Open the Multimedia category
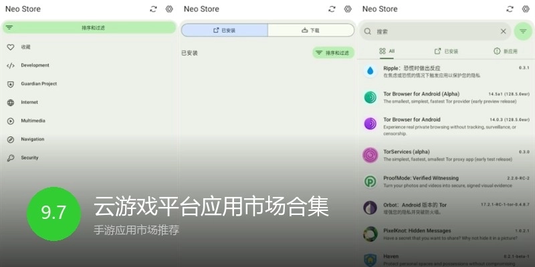 (x=33, y=121)
